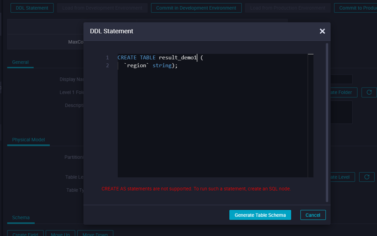Click the `region` column name in code
The image size is (377, 236).
[136, 66]
